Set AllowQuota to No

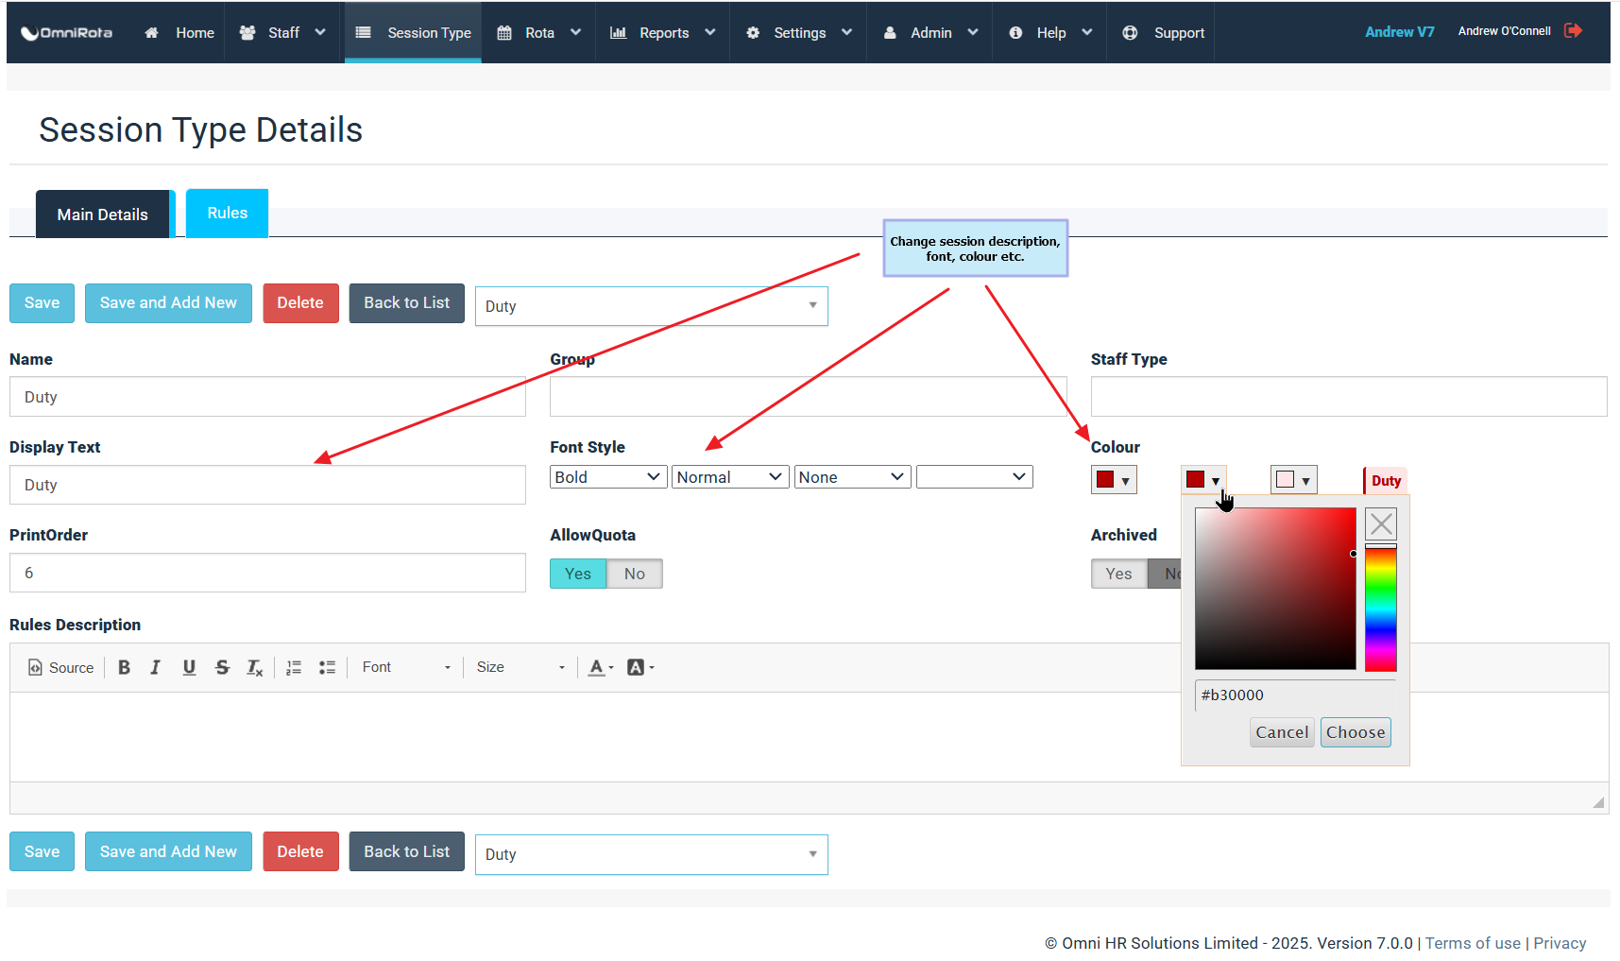pos(634,574)
